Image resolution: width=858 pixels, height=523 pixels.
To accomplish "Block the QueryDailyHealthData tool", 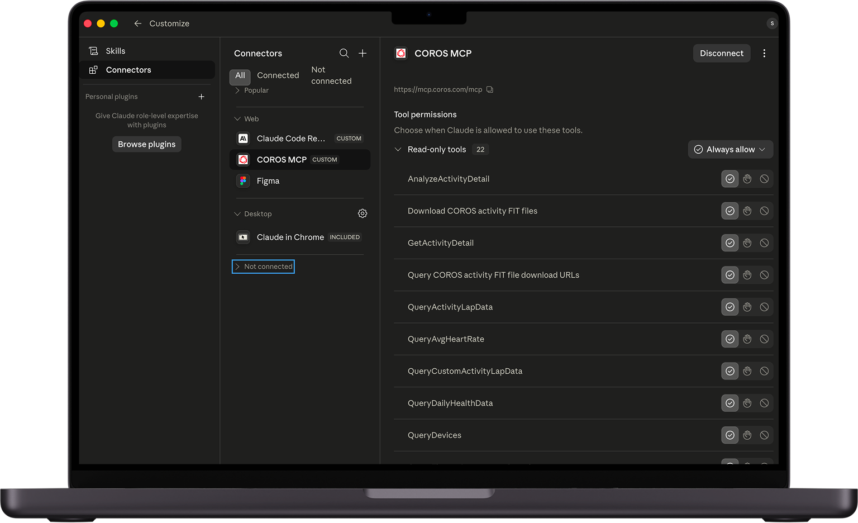I will (x=765, y=403).
